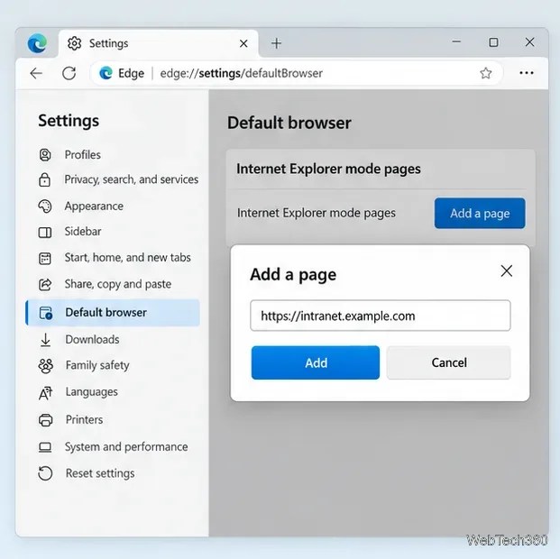The width and height of the screenshot is (560, 559).
Task: Open Languages settings
Action: click(91, 392)
